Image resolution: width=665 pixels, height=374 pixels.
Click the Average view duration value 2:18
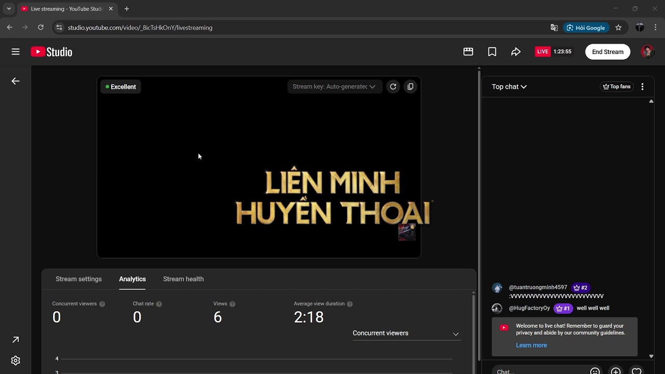(x=309, y=317)
